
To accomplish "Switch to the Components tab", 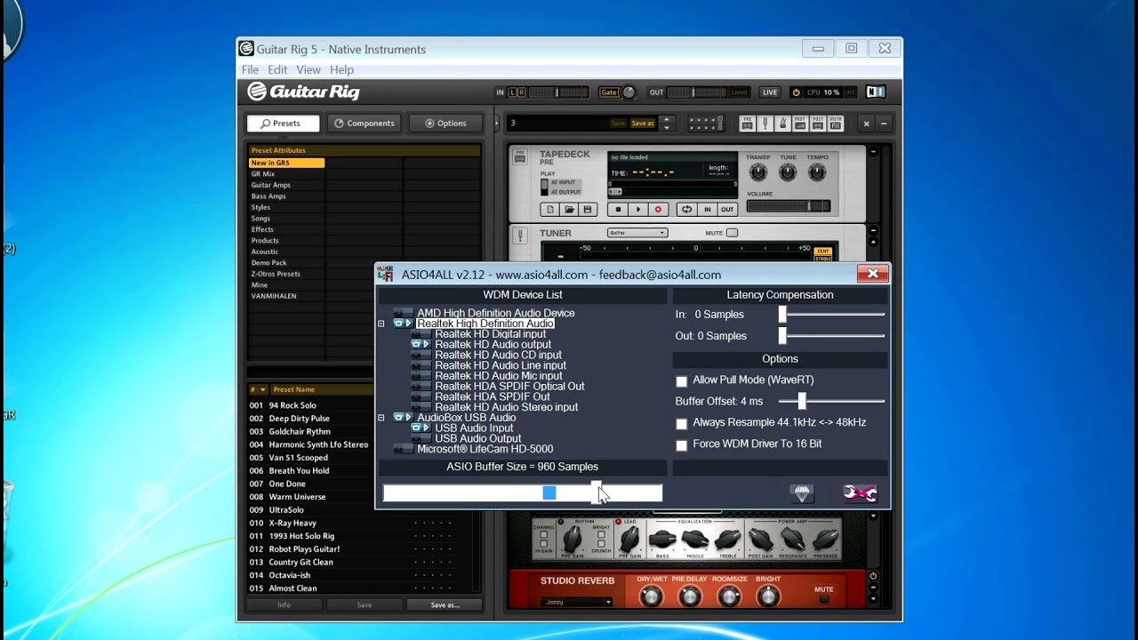I will (x=364, y=124).
